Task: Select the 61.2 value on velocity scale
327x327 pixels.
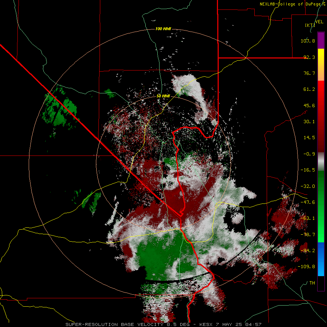Action: click(x=309, y=89)
